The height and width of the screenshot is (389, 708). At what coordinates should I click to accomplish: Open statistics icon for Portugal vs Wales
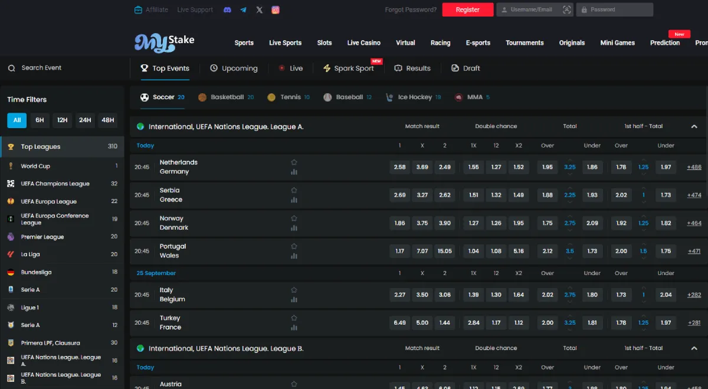point(294,256)
